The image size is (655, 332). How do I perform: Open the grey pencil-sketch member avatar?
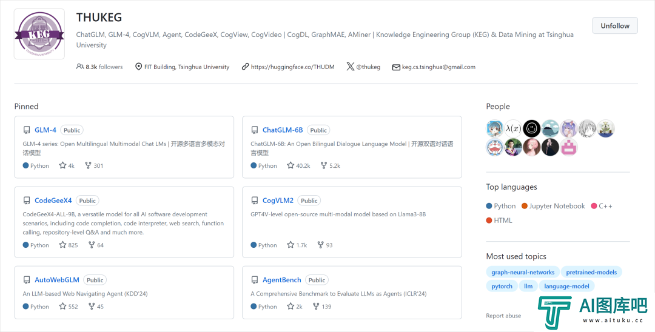coord(587,129)
